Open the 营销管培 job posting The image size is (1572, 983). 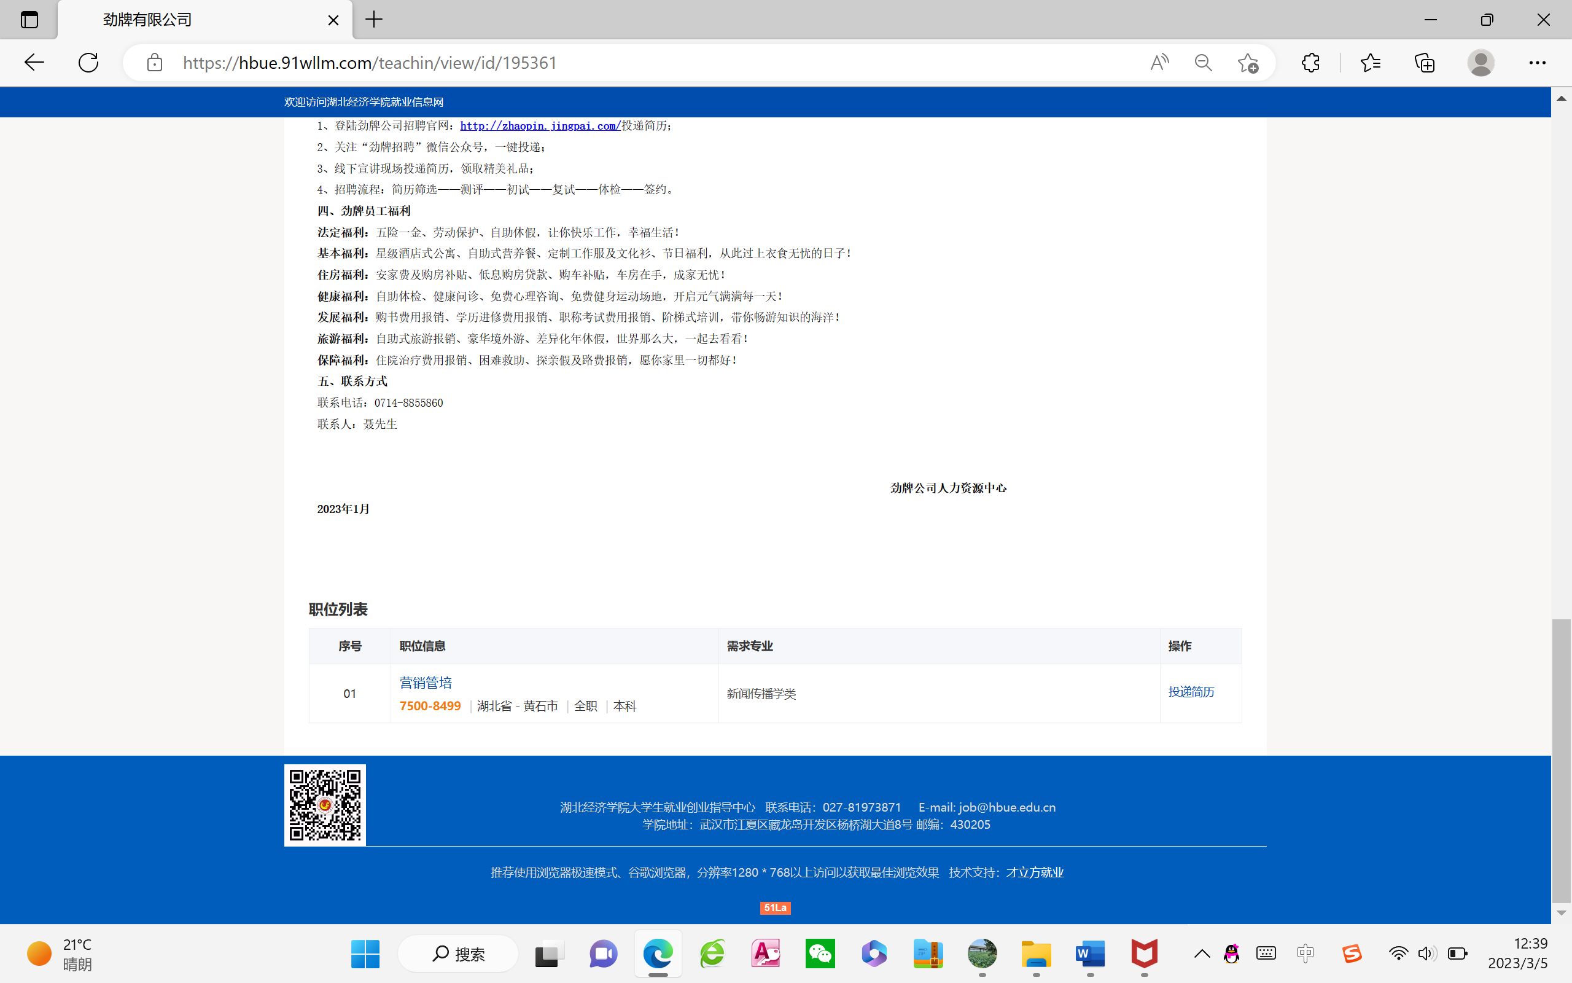tap(426, 683)
